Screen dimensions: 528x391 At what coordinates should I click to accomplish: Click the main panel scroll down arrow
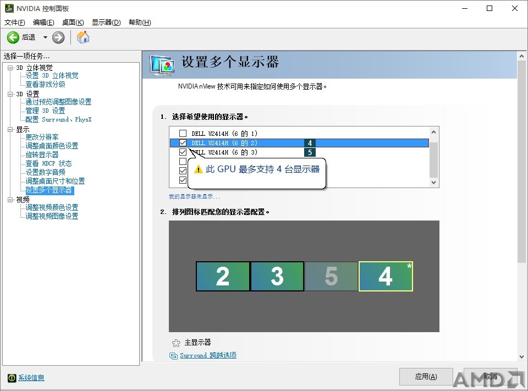(521, 357)
